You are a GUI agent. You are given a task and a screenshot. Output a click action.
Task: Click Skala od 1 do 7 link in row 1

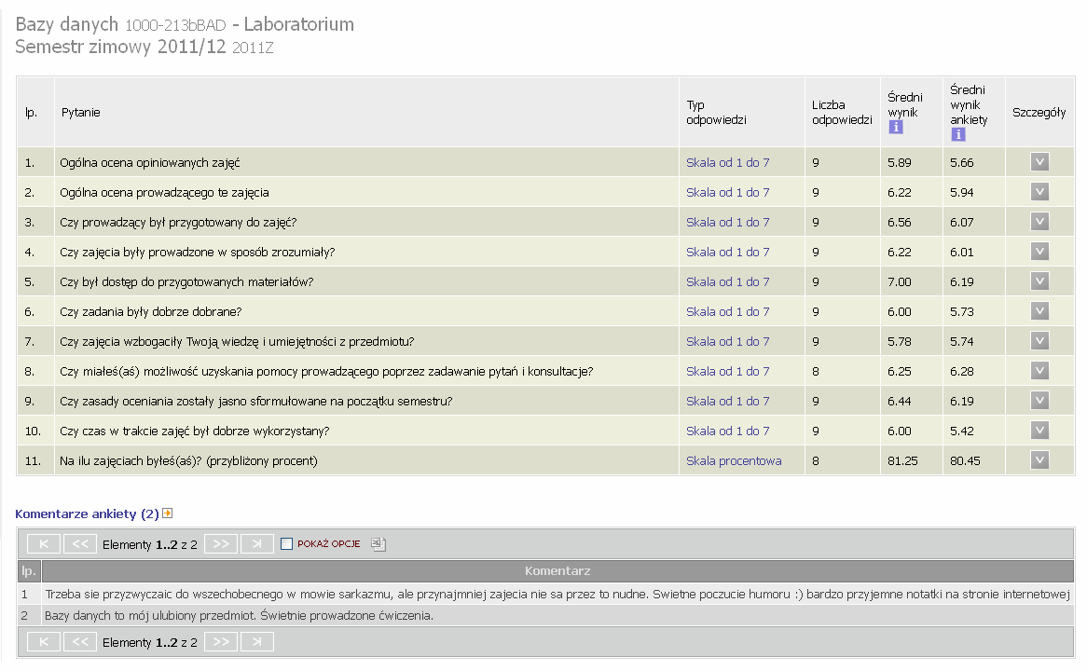727,163
